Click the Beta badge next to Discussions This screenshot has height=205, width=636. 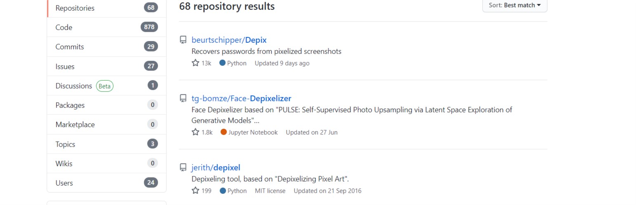(105, 86)
